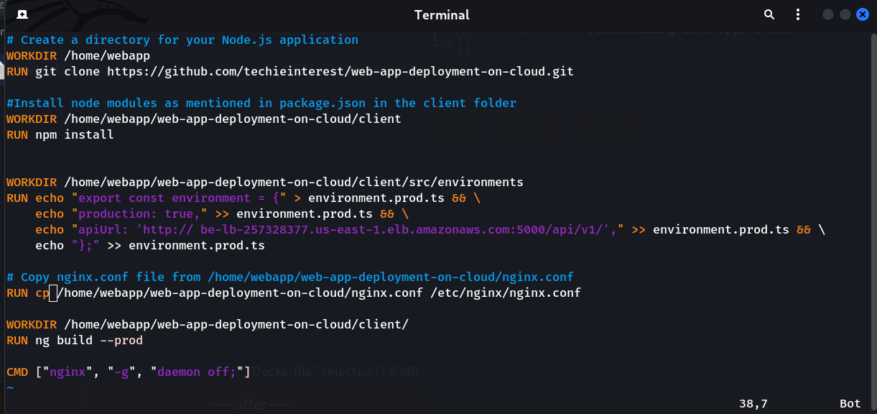
Task: Click the 'Bot' scroll position indicator
Action: 850,403
